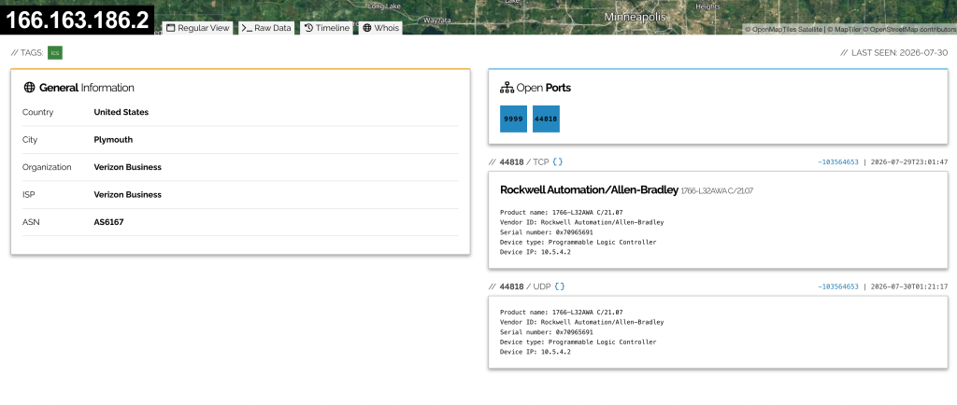Select TCP banner Device type line

(x=578, y=242)
